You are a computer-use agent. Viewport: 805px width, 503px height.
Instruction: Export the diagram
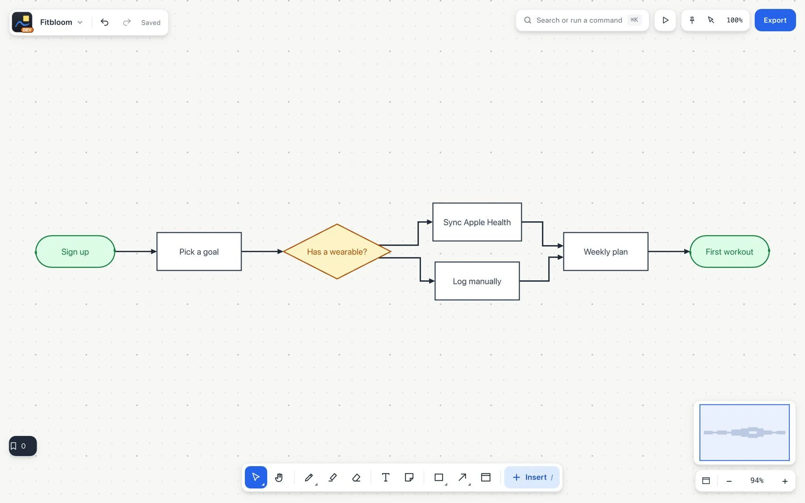point(775,20)
